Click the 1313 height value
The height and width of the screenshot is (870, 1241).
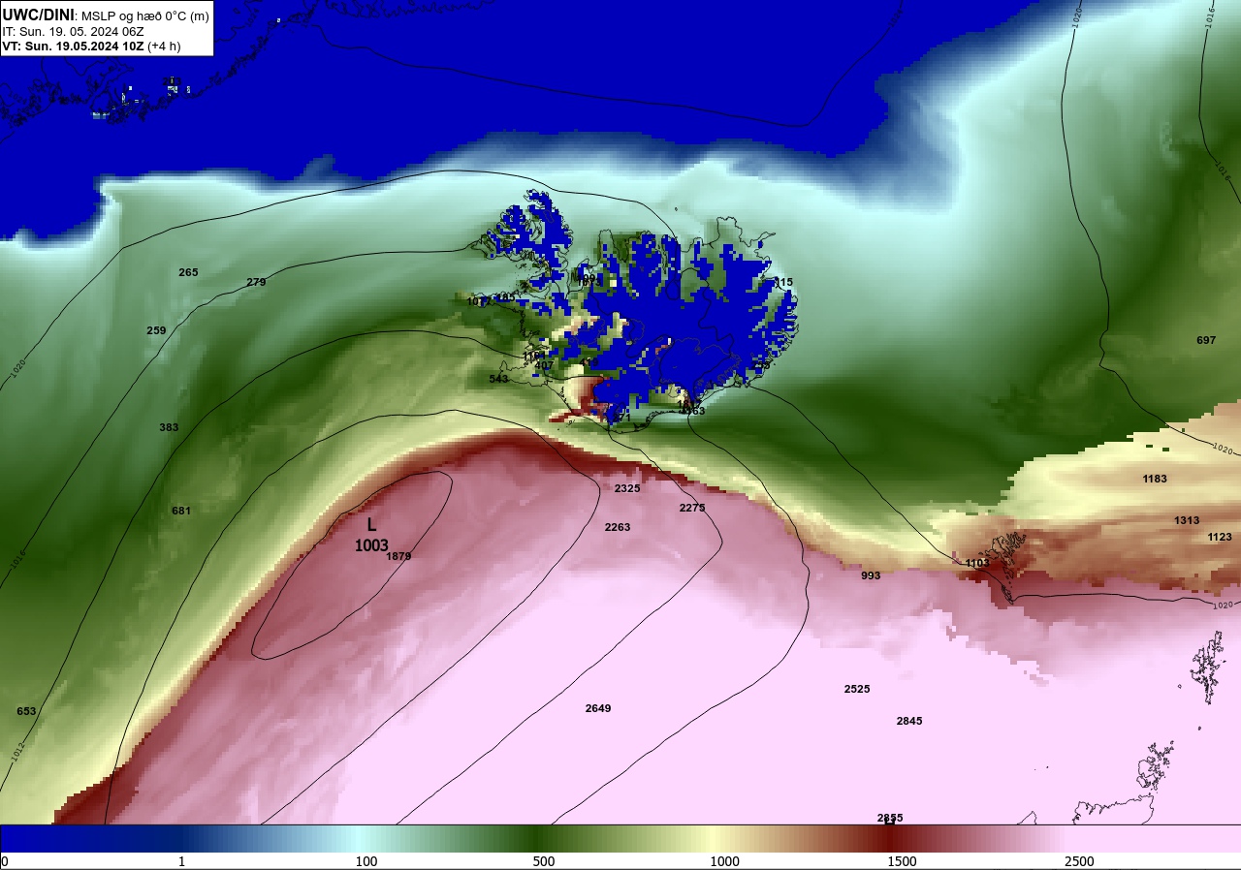tap(1187, 520)
